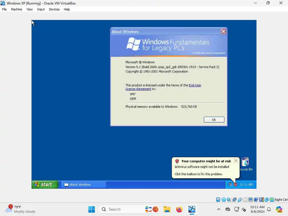Screen dimensions: 288x216
Task: Open the weather widget showing 79°F
Action: pos(20,209)
